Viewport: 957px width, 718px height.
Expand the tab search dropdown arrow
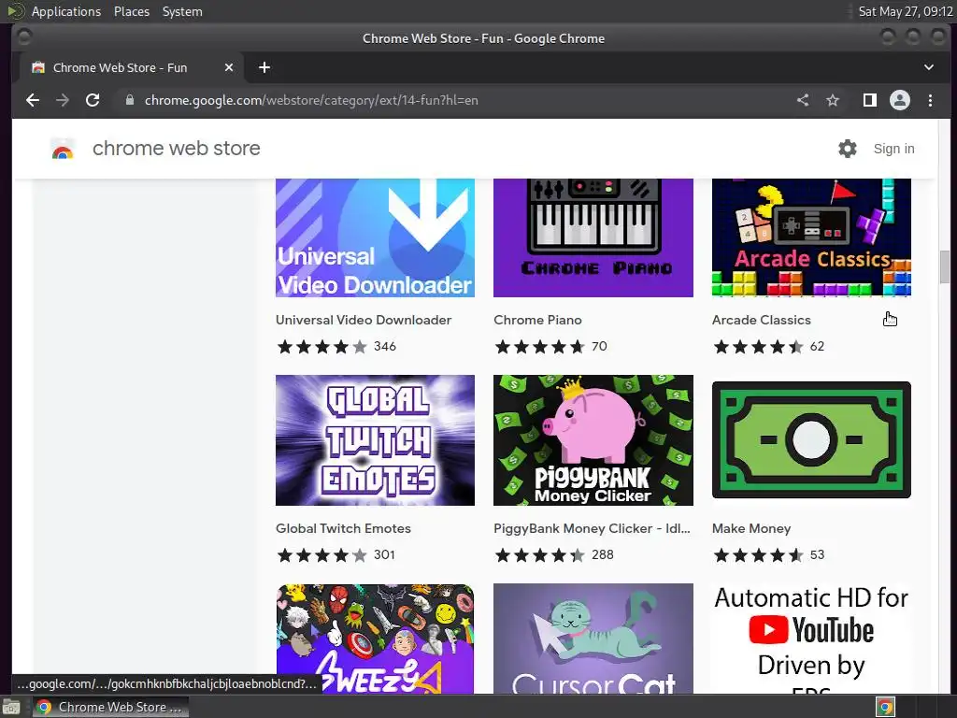tap(928, 67)
